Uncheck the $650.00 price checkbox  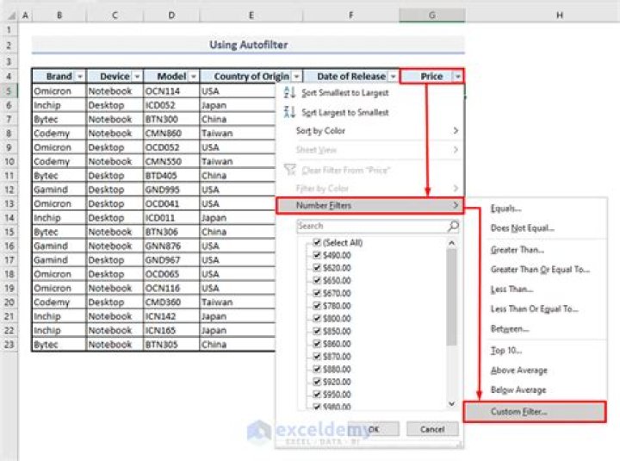[x=316, y=280]
